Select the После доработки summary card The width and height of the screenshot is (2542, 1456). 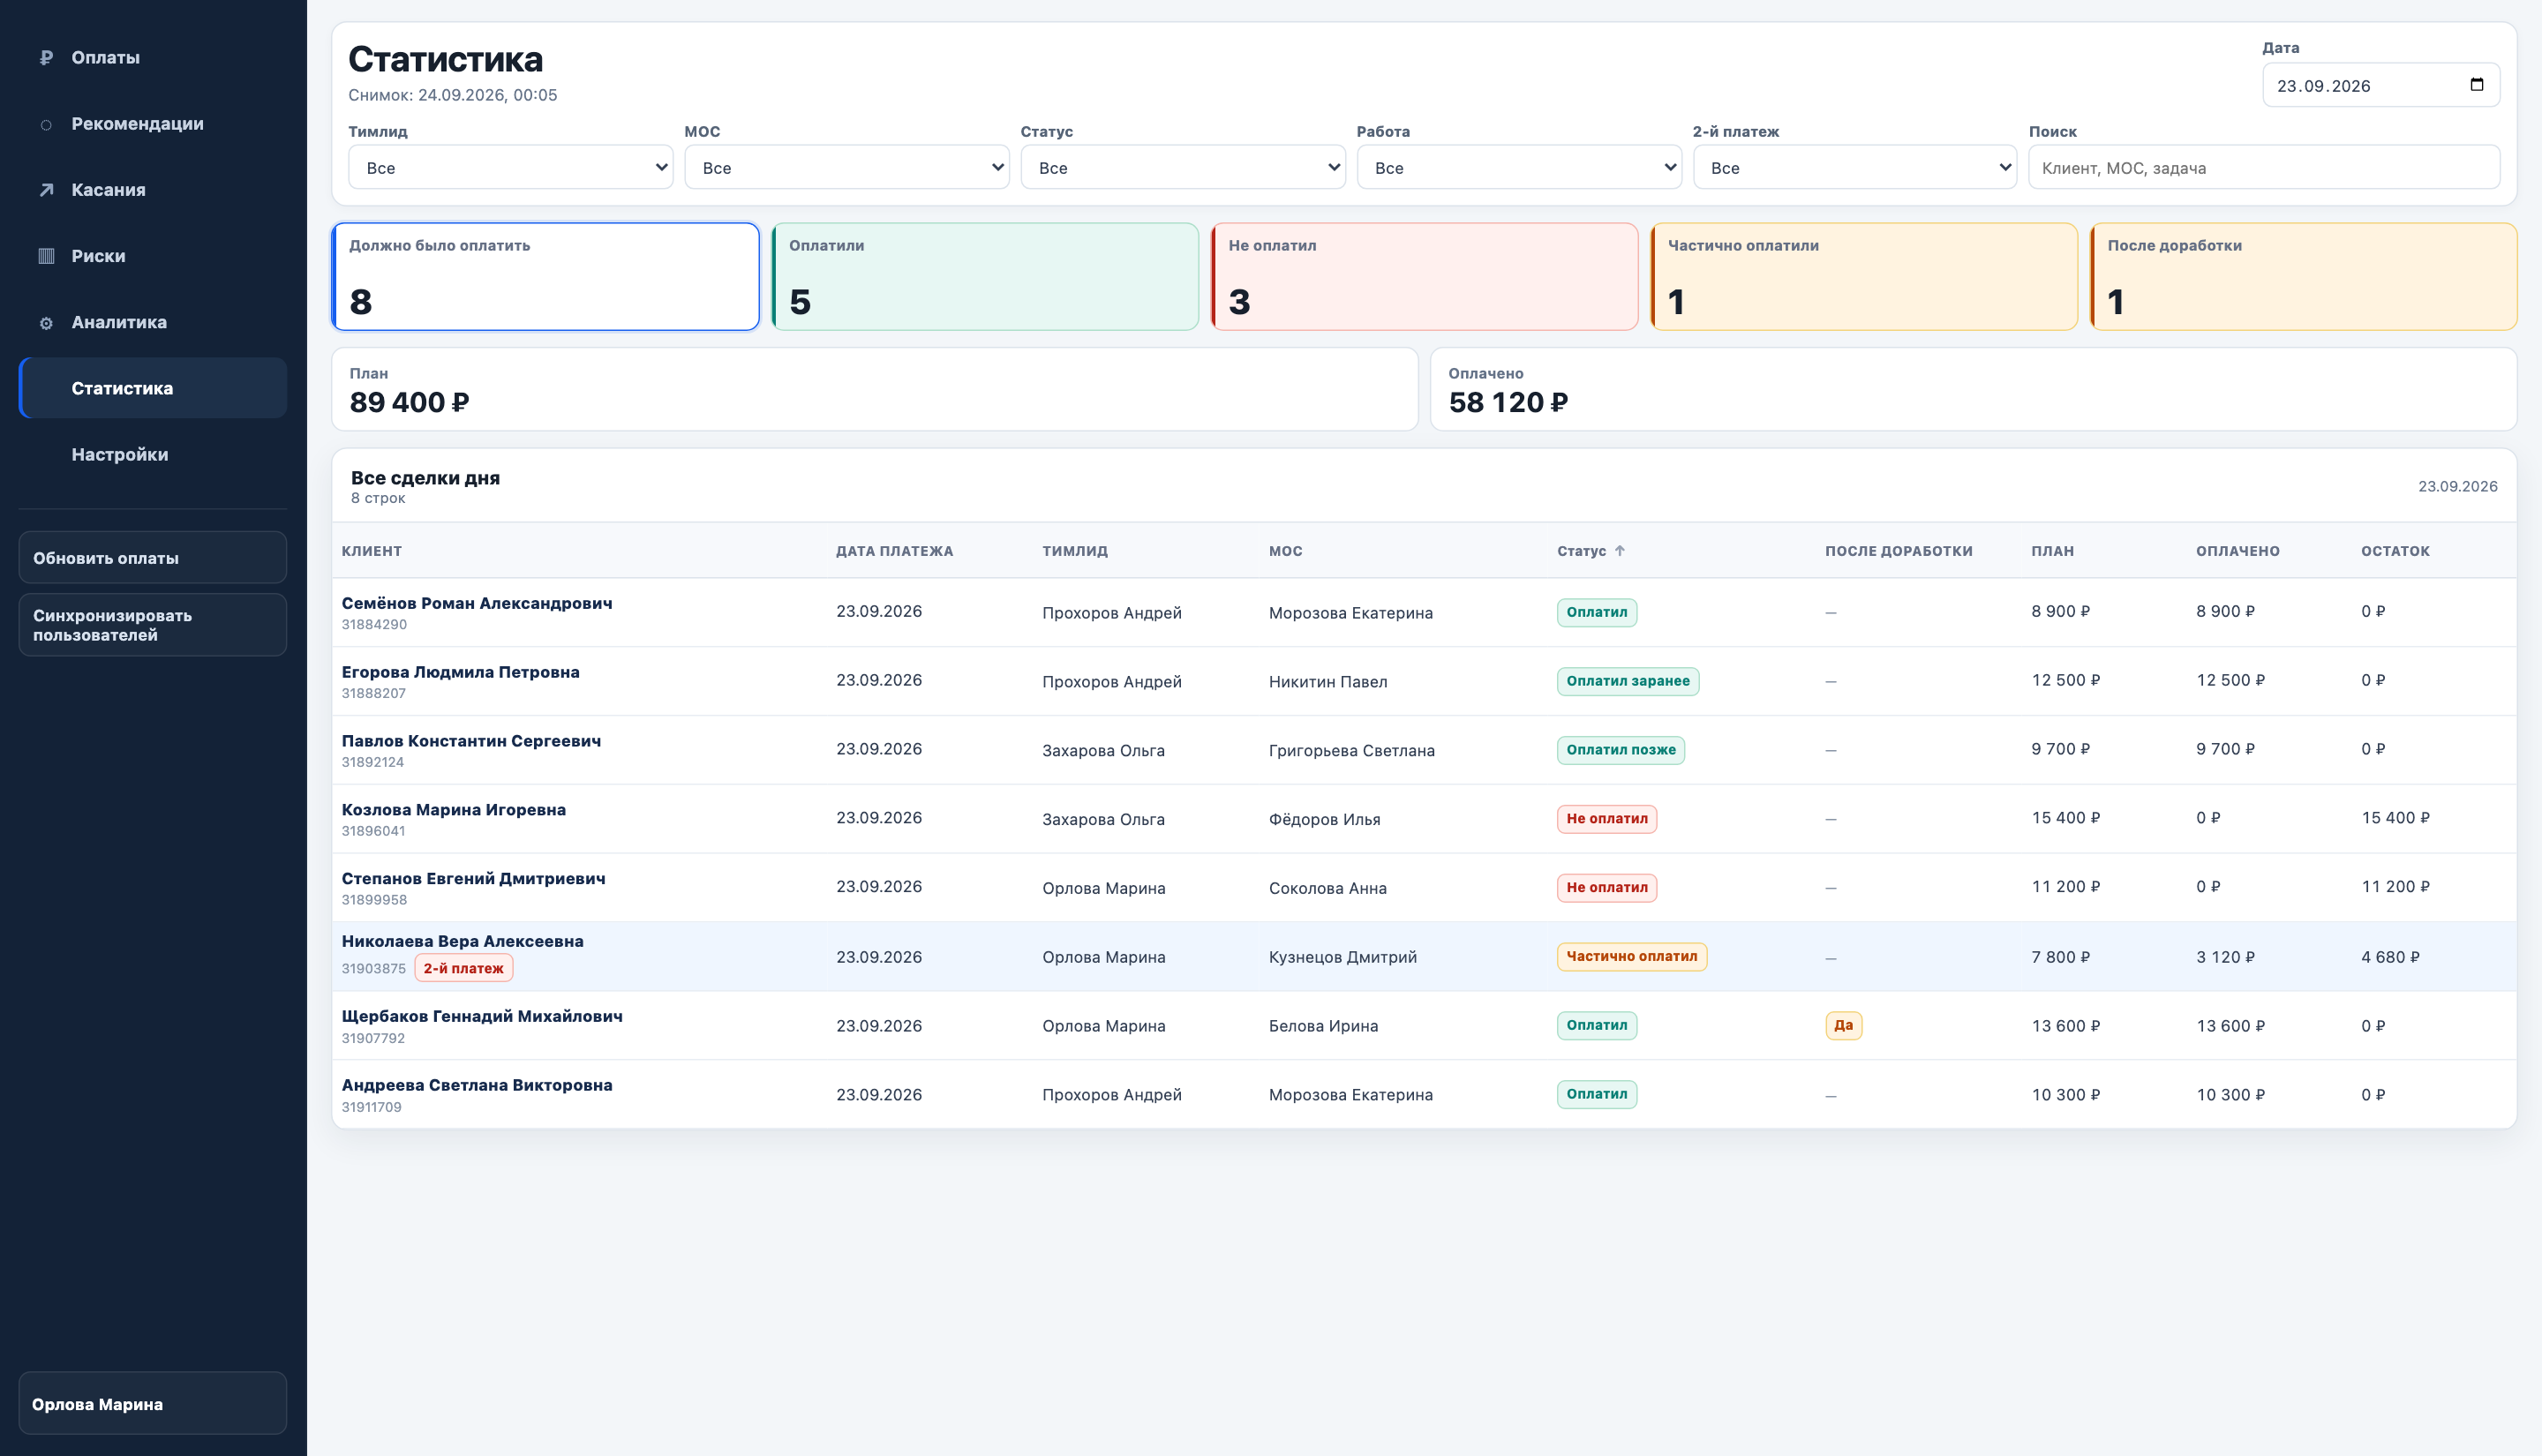click(2304, 276)
